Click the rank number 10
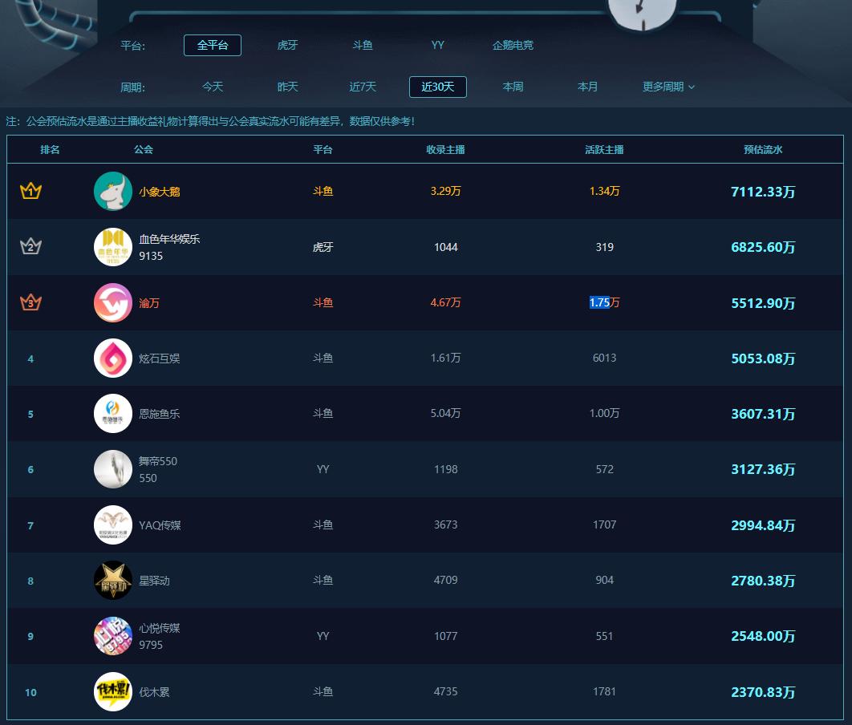 tap(30, 692)
